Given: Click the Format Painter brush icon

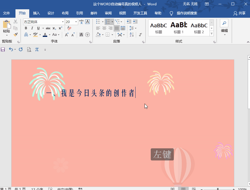Looking at the screenshot, I should tap(16, 34).
